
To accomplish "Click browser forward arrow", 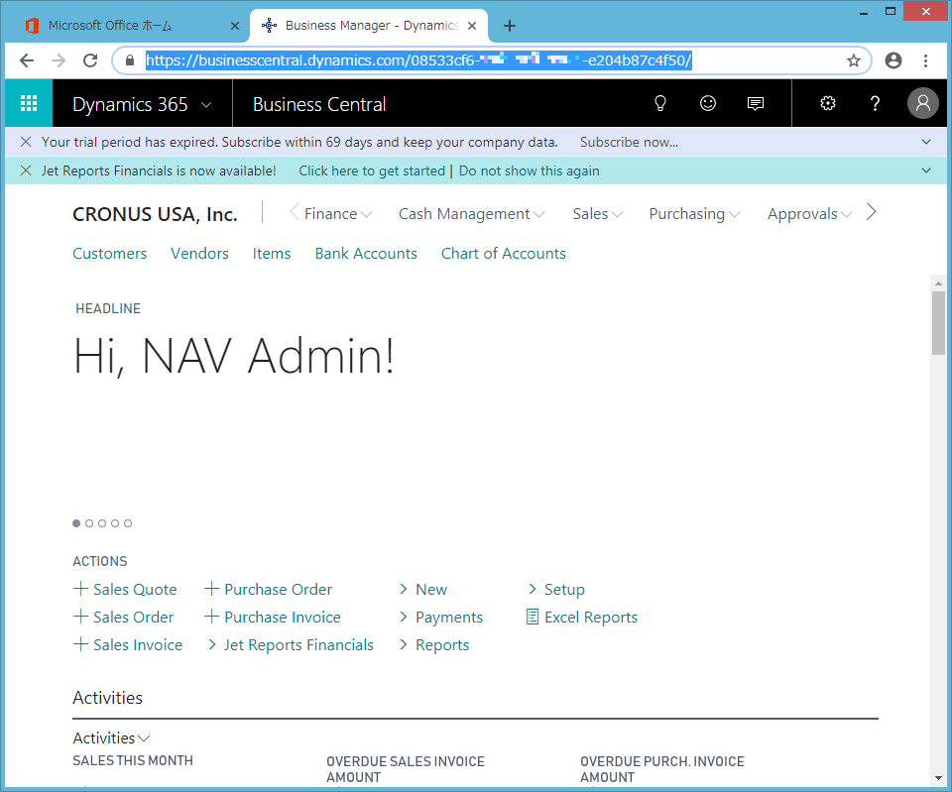I will coord(59,60).
